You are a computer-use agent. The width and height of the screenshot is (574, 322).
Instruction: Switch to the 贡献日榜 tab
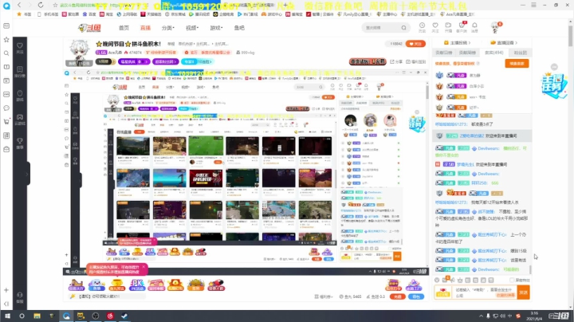pos(444,53)
